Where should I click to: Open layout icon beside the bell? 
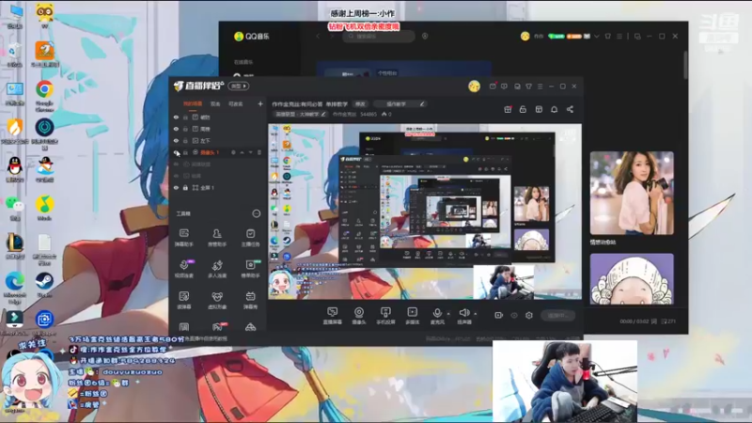click(x=539, y=109)
